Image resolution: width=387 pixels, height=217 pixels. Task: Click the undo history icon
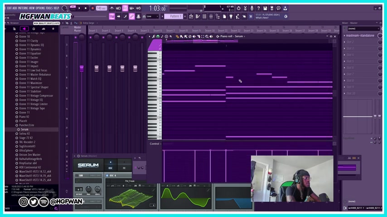point(238,8)
